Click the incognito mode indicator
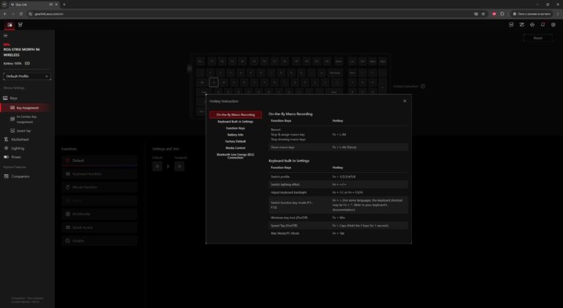Image resolution: width=563 pixels, height=308 pixels. point(531,14)
